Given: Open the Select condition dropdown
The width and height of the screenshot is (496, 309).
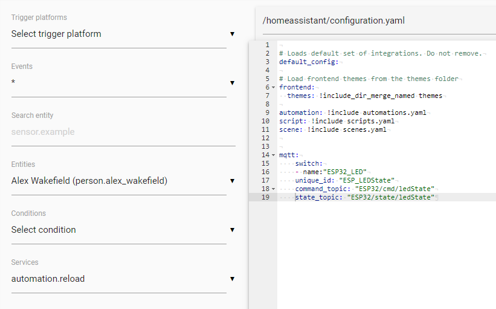Looking at the screenshot, I should [x=123, y=230].
